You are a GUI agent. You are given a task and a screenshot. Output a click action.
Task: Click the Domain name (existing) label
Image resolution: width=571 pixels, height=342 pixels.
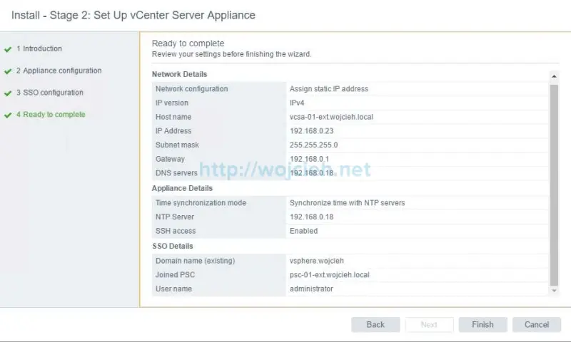[x=195, y=261]
